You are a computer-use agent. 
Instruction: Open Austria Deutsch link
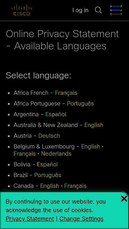click(x=49, y=136)
